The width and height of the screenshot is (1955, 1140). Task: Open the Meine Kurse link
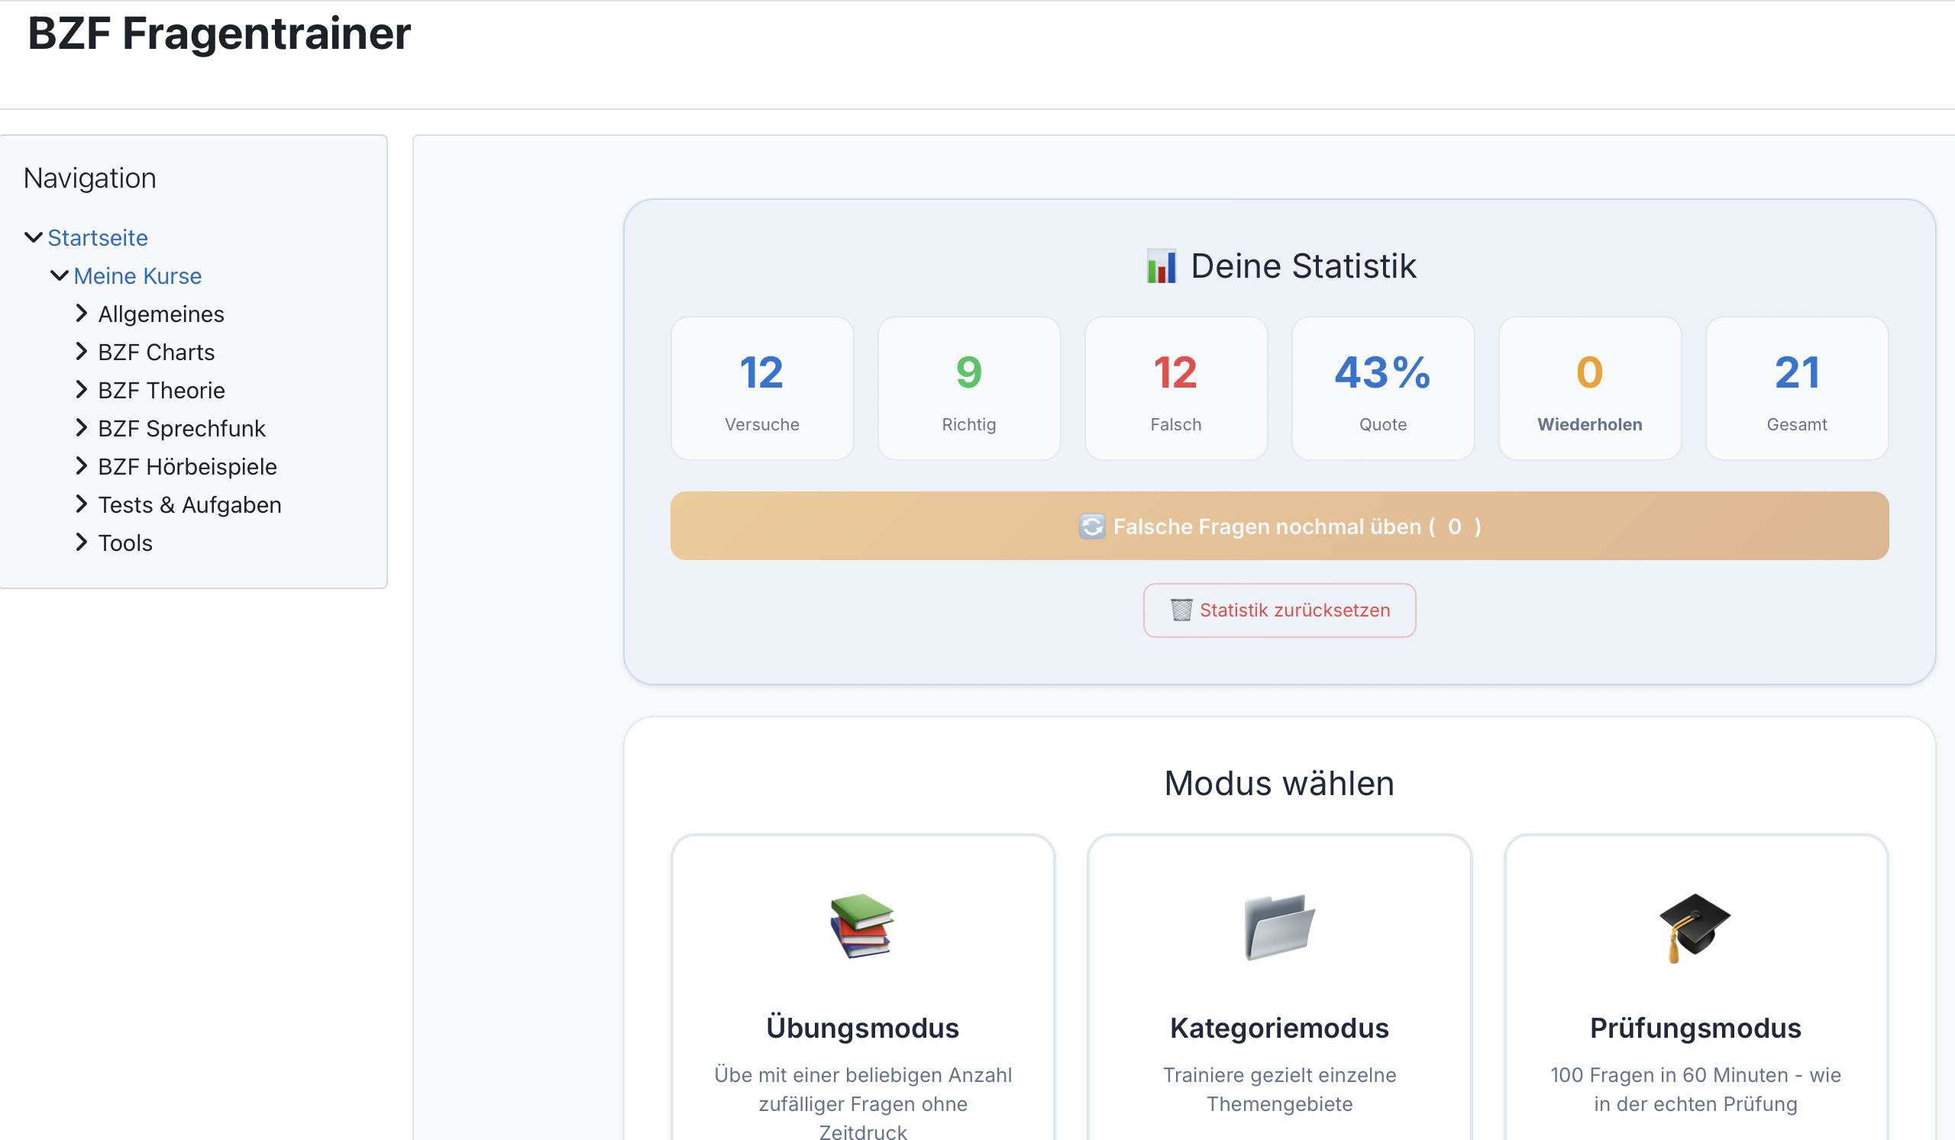(x=137, y=276)
